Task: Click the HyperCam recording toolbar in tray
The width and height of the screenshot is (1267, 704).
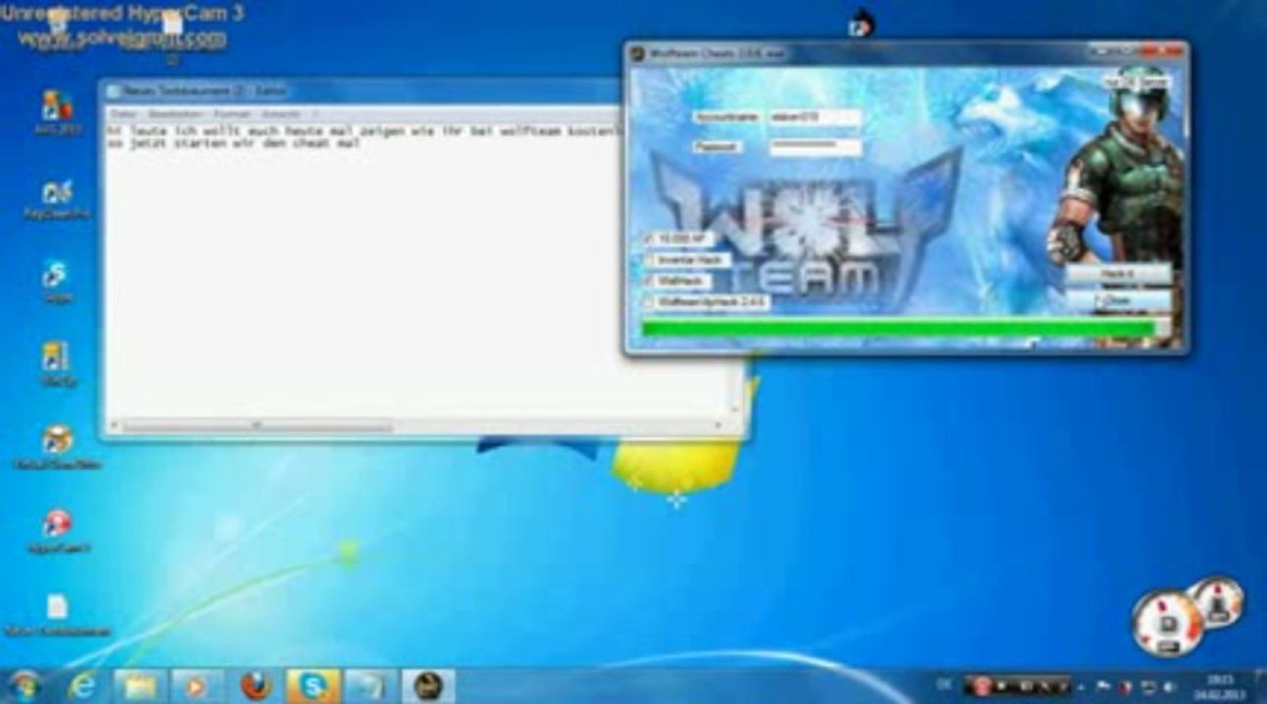Action: (x=1017, y=685)
